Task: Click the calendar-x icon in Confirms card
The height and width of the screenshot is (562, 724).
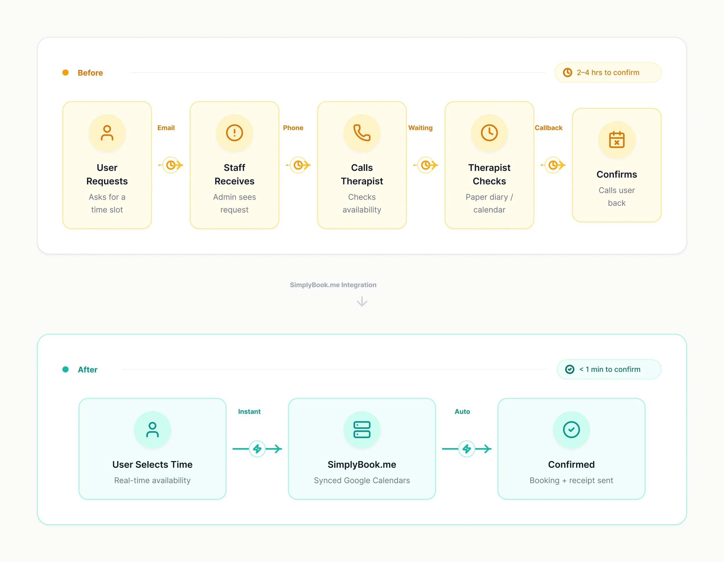Action: point(616,140)
